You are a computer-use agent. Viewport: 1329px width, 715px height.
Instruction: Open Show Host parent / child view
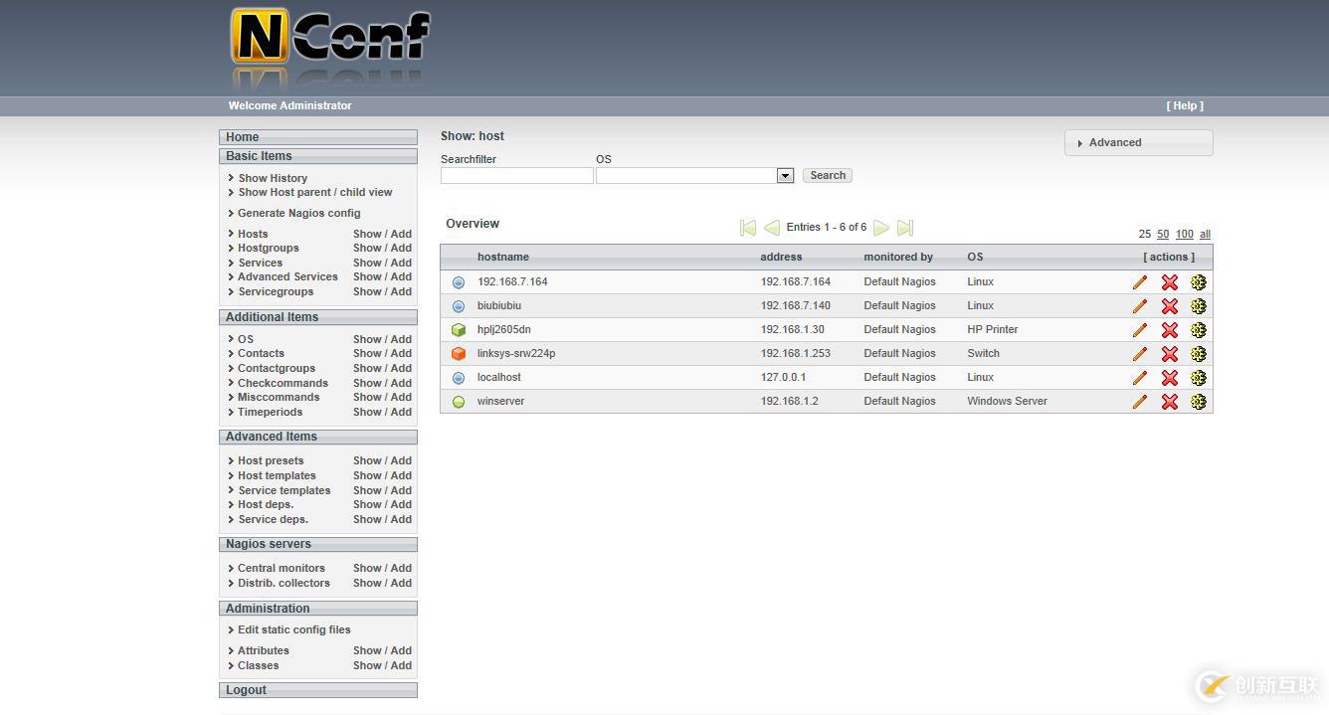pos(315,192)
